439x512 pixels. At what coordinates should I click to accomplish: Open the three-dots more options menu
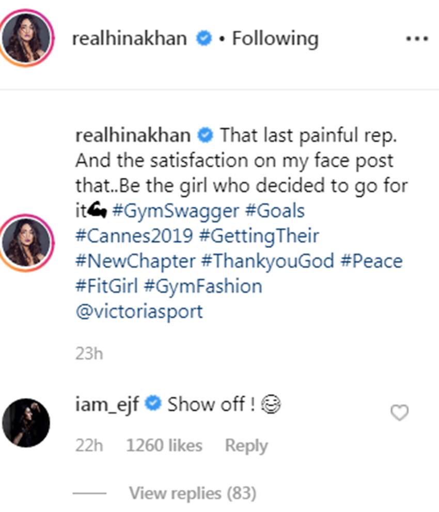coord(417,39)
